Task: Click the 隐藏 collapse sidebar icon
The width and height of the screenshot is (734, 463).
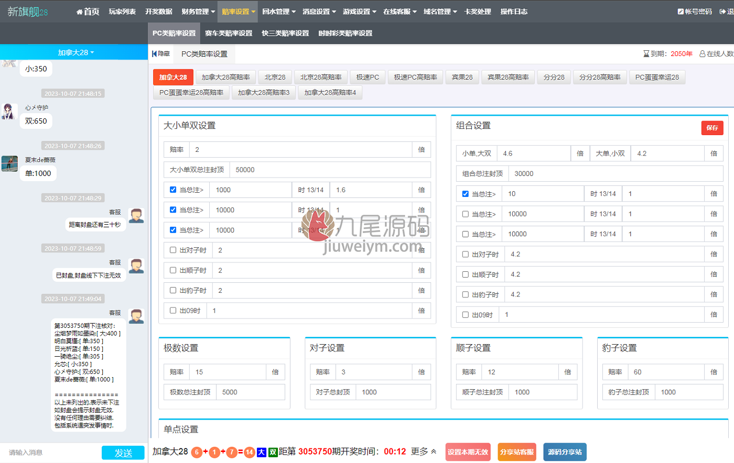Action: click(x=154, y=54)
